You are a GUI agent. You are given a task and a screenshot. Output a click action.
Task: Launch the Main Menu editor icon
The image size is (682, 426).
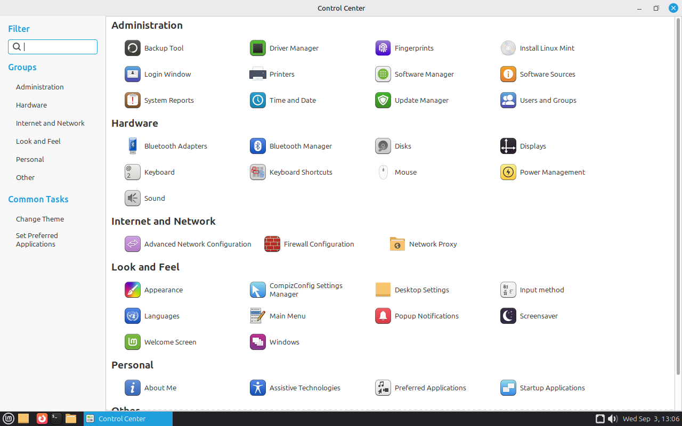[x=258, y=316]
